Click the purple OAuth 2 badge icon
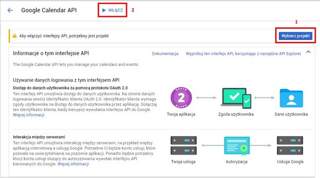 pos(181,98)
